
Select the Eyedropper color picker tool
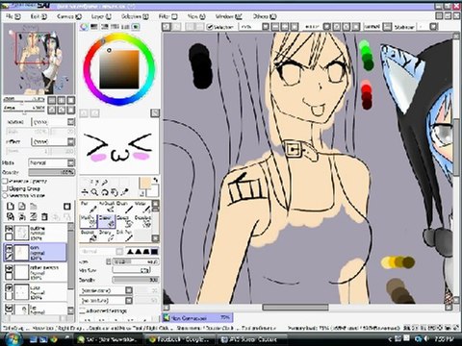point(125,192)
